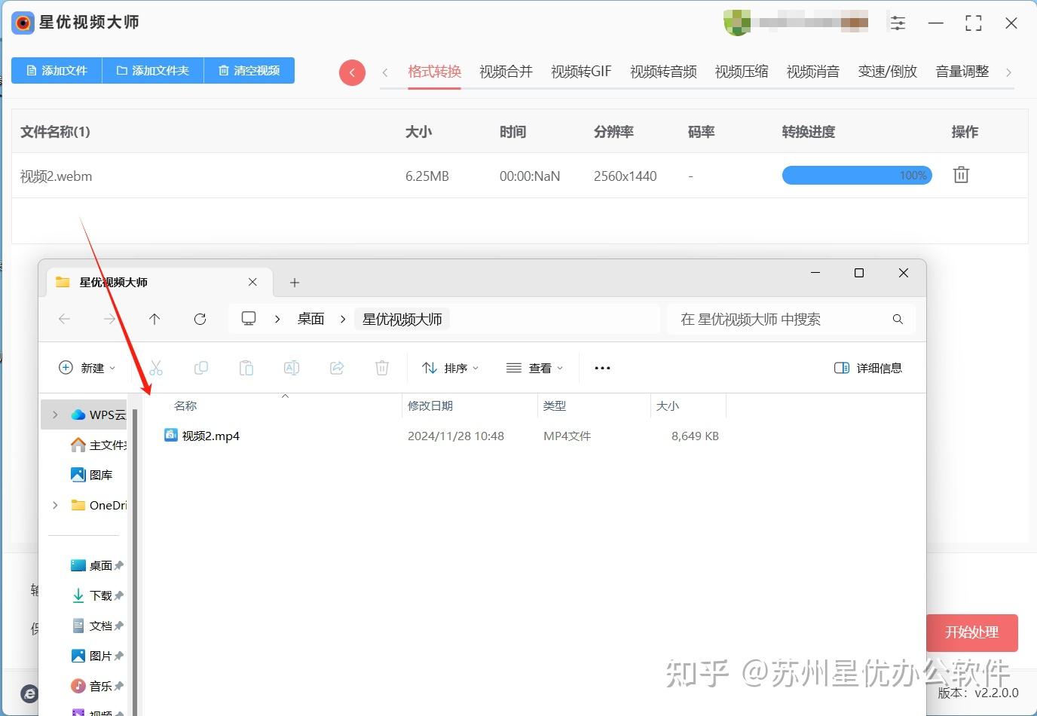Switch to the 视频转GIF tab

[580, 71]
